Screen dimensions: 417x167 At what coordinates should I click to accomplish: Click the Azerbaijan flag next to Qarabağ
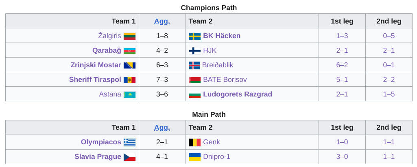[x=129, y=51]
